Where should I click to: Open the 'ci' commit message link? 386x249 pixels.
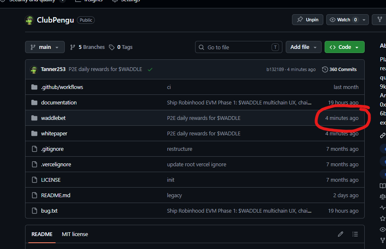coord(169,87)
